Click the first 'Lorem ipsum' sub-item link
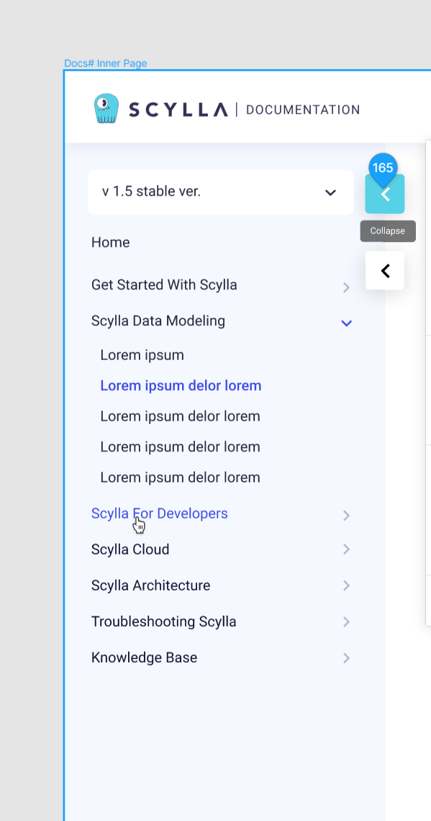Screen dimensions: 431x821 tap(142, 355)
